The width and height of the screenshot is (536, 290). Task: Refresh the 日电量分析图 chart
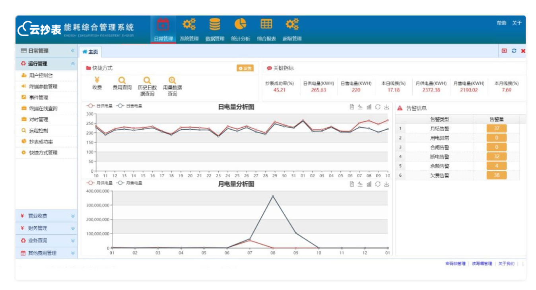click(x=378, y=107)
